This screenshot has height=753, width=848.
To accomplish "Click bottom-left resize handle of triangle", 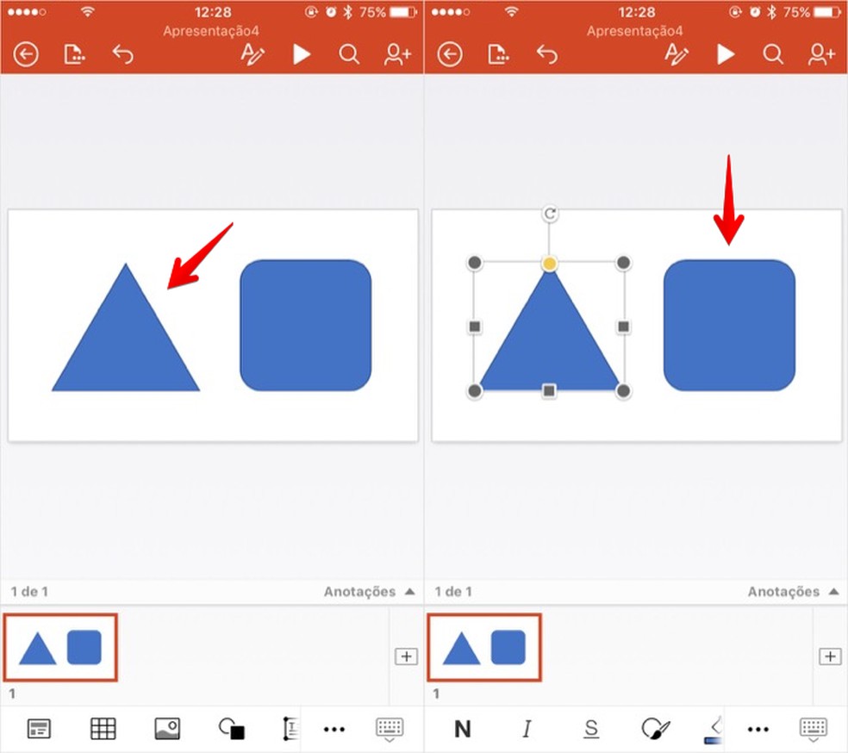I will pyautogui.click(x=474, y=390).
